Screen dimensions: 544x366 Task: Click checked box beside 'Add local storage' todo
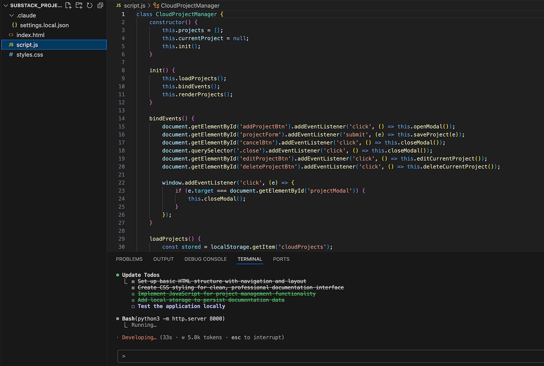coord(133,300)
